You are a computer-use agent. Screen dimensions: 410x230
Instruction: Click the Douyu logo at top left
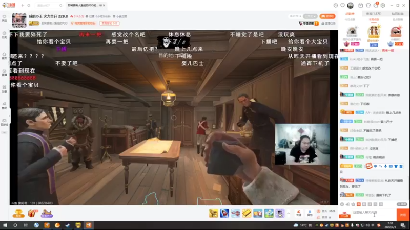[9, 5]
